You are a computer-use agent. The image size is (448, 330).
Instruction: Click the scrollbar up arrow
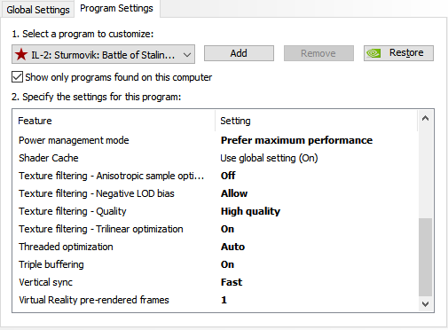click(x=425, y=119)
